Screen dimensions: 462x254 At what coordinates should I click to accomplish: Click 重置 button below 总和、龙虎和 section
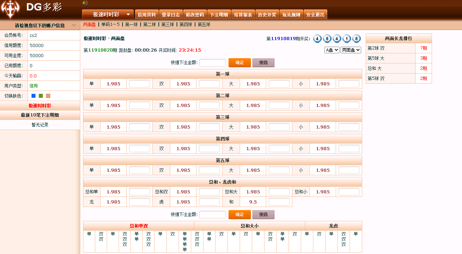(263, 215)
